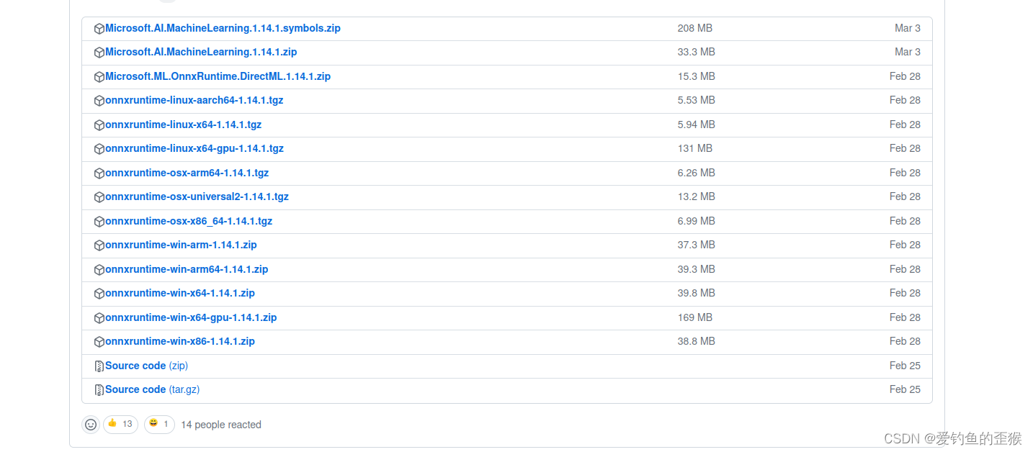Click package icon beside onnxruntime-win-x64-gpu-1.14.1.zip
Viewport: 1033px width, 452px height.
tap(99, 318)
